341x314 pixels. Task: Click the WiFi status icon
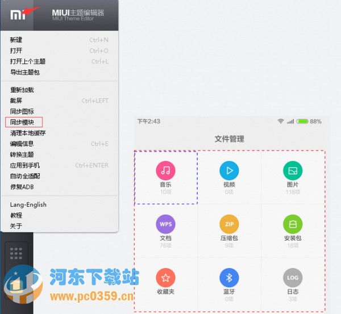coord(281,122)
